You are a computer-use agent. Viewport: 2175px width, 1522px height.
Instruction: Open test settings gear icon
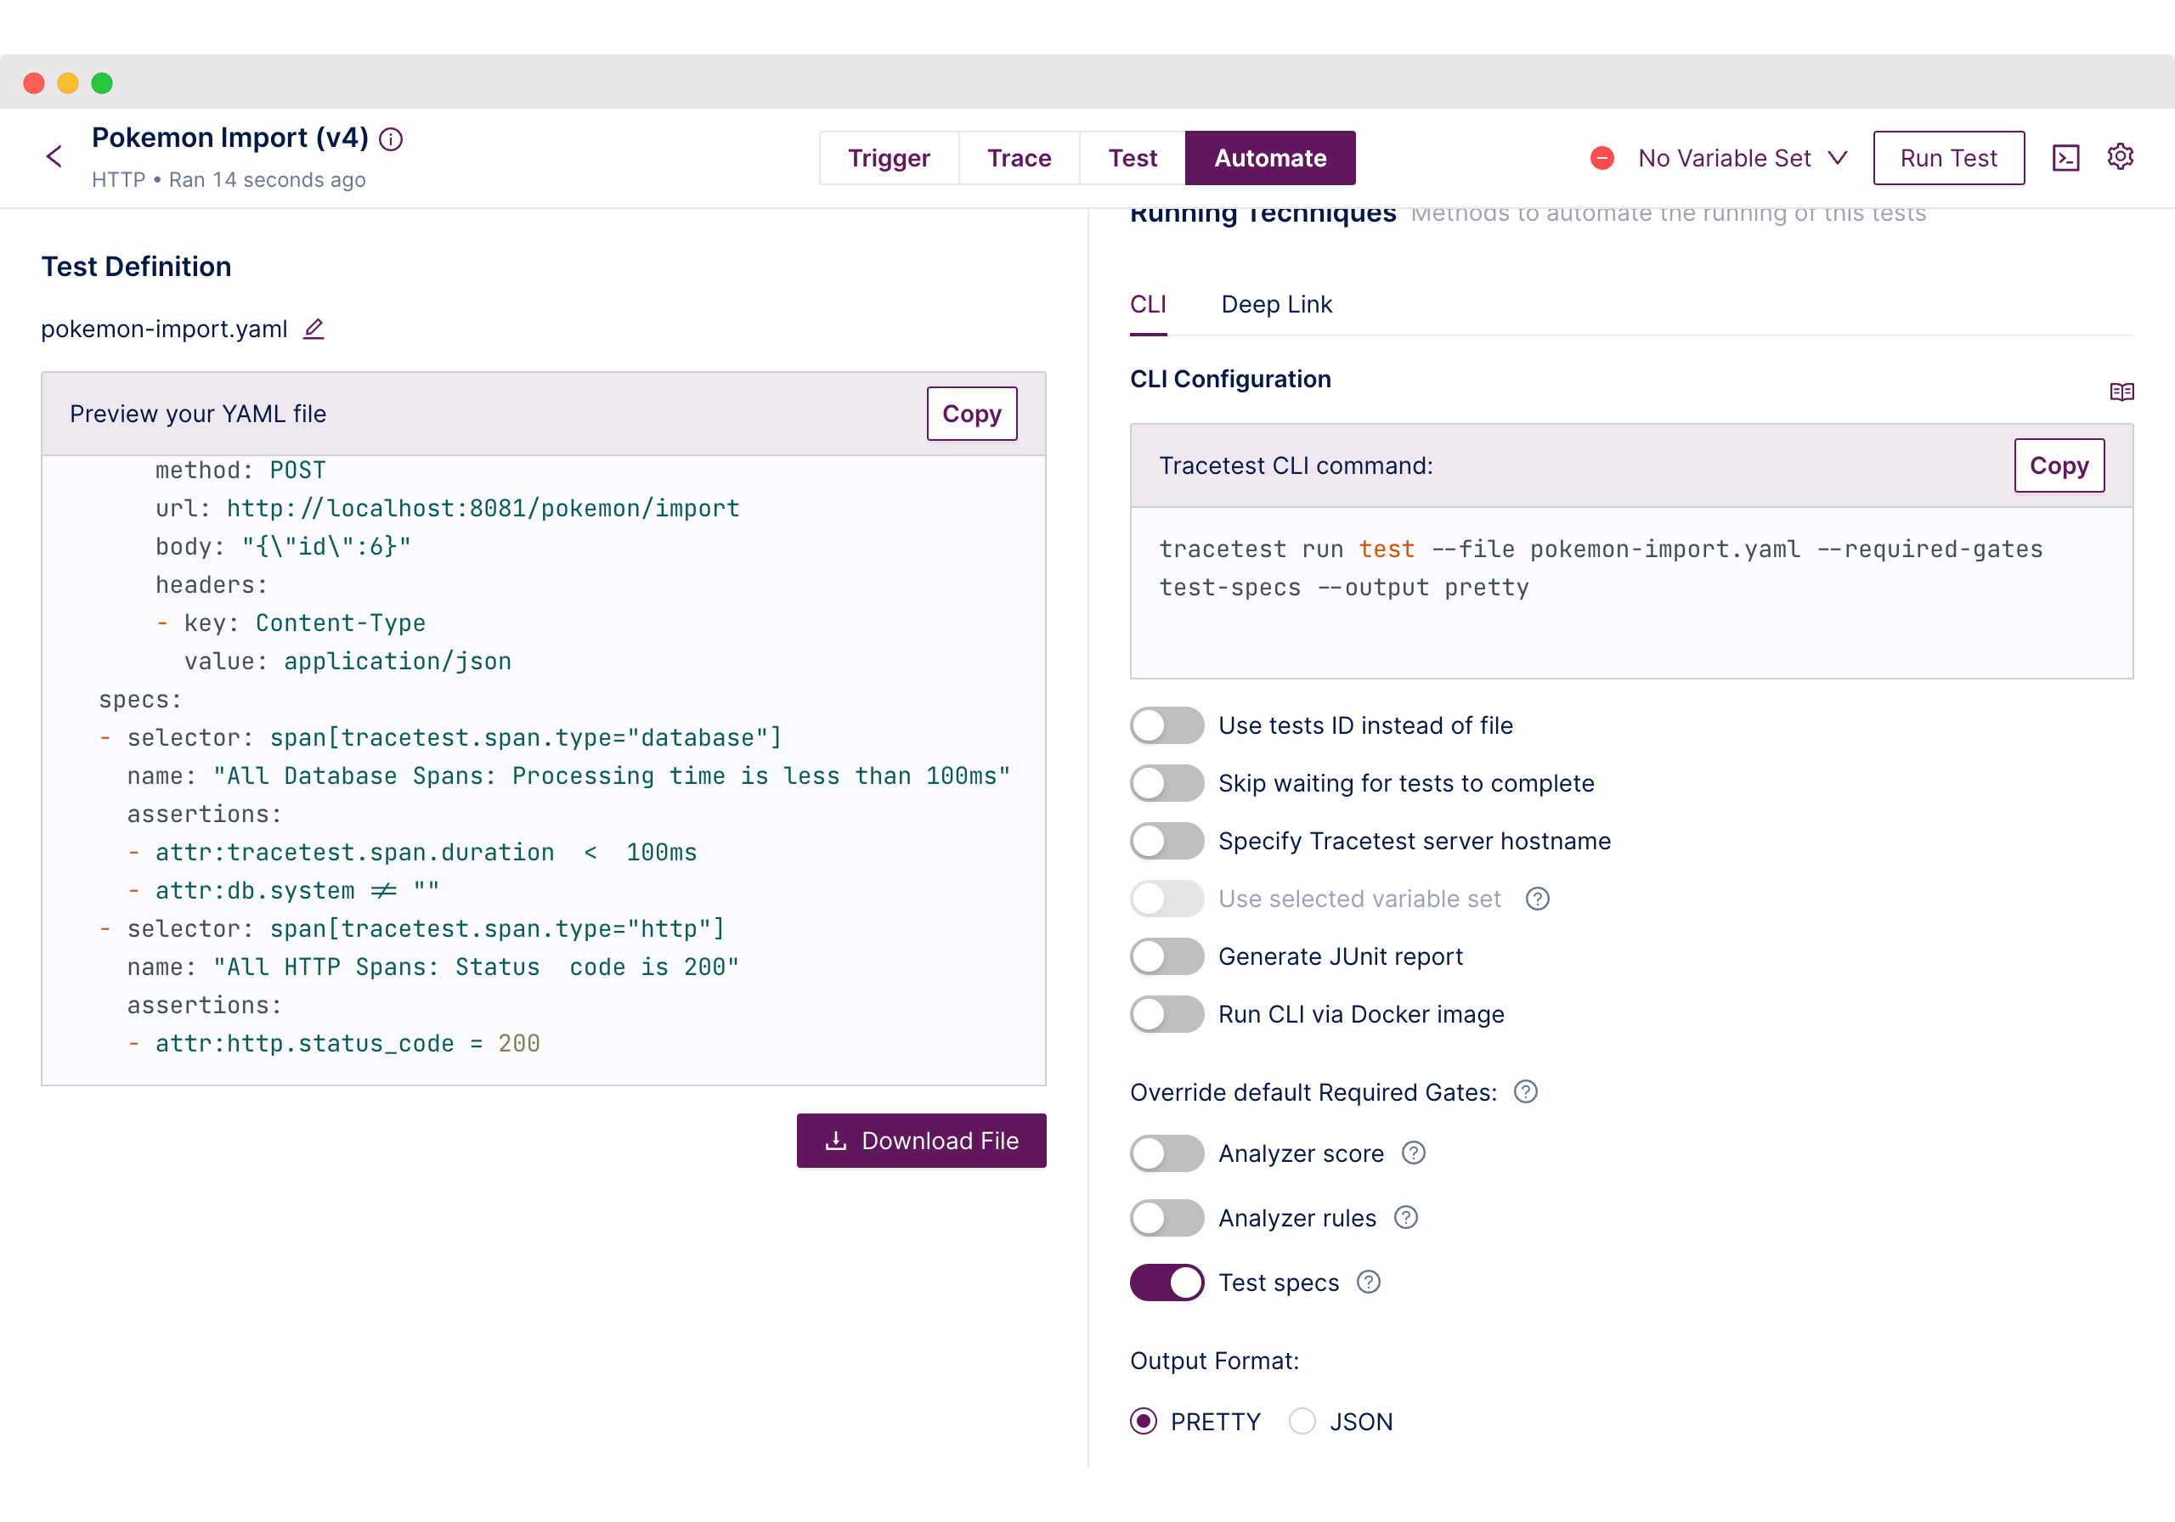tap(2120, 156)
